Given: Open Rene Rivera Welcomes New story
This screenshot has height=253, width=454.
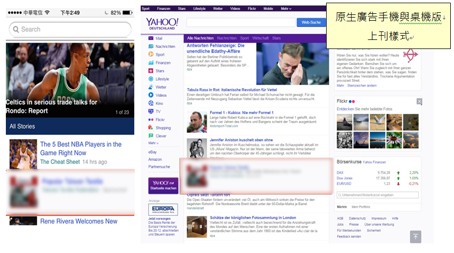Looking at the screenshot, I should point(79,222).
